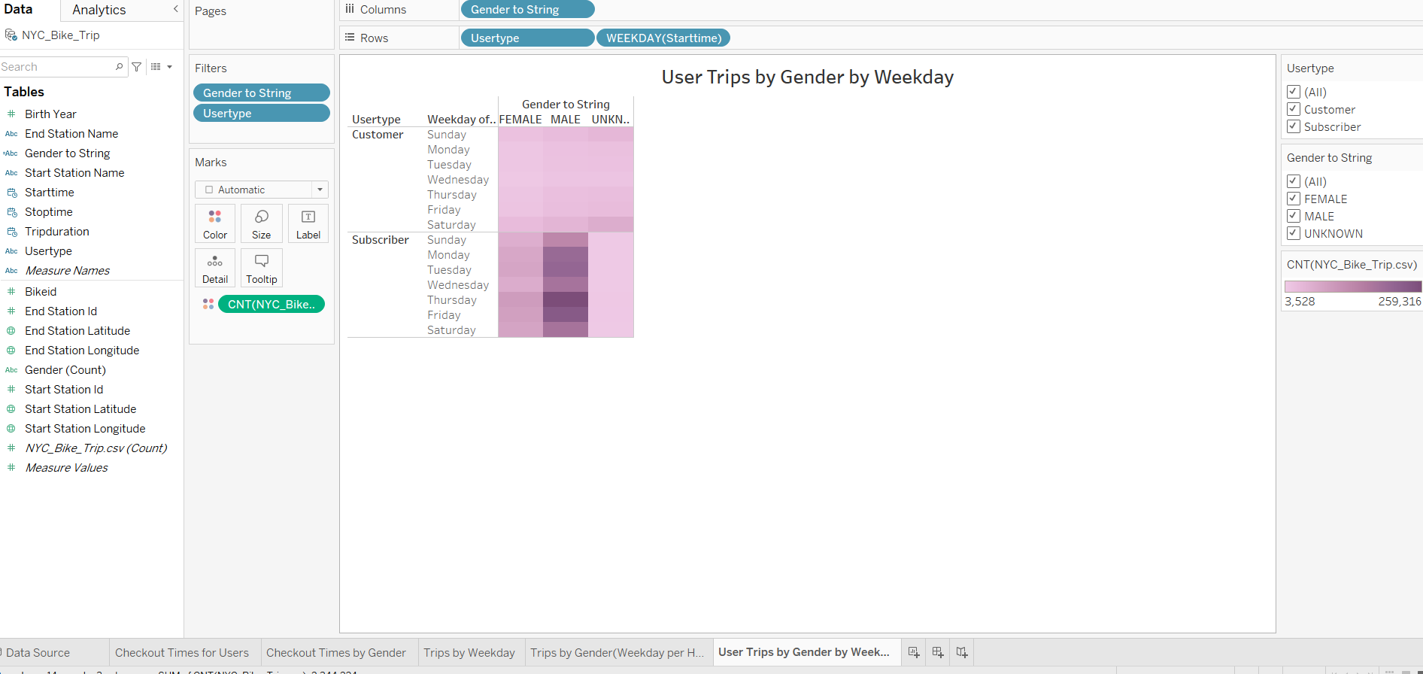The height and width of the screenshot is (674, 1423).
Task: Click the WEEKDAY(Starttime) pill in Rows
Action: click(x=663, y=38)
